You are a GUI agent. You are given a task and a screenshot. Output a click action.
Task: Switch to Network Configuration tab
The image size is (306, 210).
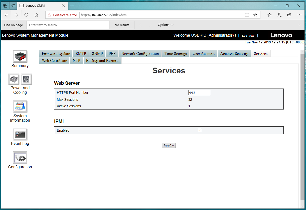[140, 54]
